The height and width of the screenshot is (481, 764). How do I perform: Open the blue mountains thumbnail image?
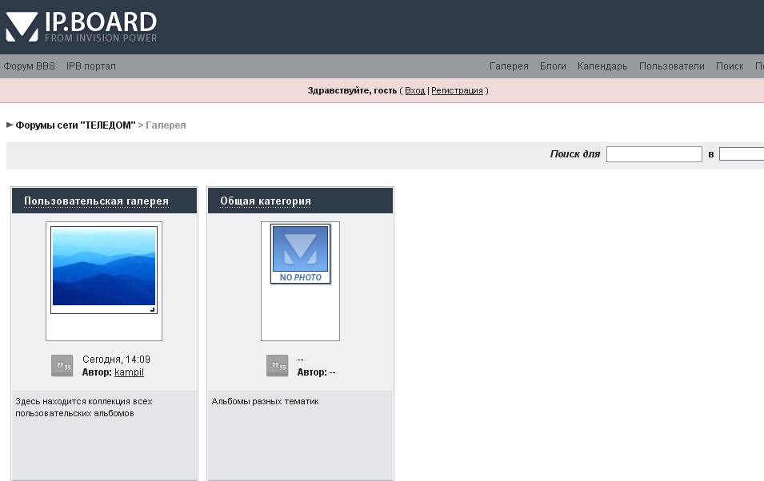104,269
